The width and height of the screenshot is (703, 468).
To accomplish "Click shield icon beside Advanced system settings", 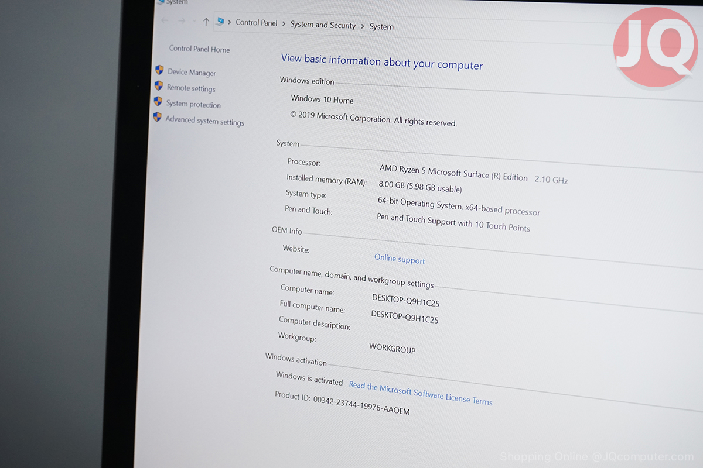I will (x=157, y=117).
